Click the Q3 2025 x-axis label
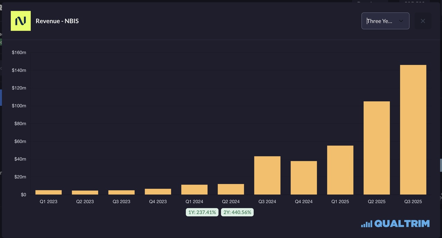Image resolution: width=442 pixels, height=238 pixels. pyautogui.click(x=413, y=201)
